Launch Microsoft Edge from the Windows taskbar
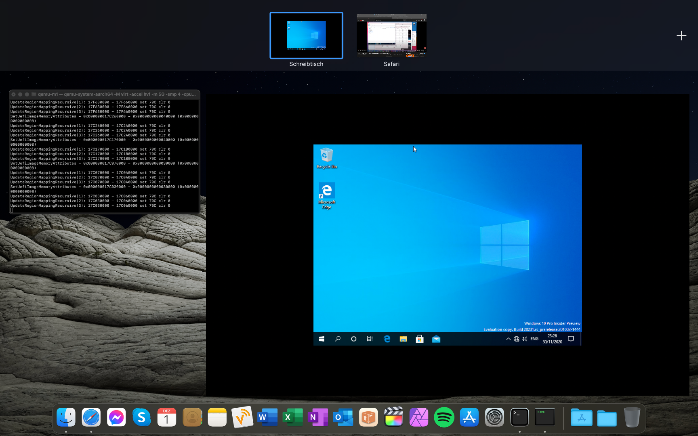Screen dimensions: 698x436 [x=387, y=339]
